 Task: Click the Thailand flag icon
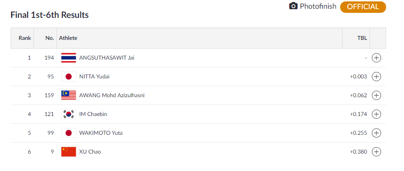pyautogui.click(x=68, y=58)
